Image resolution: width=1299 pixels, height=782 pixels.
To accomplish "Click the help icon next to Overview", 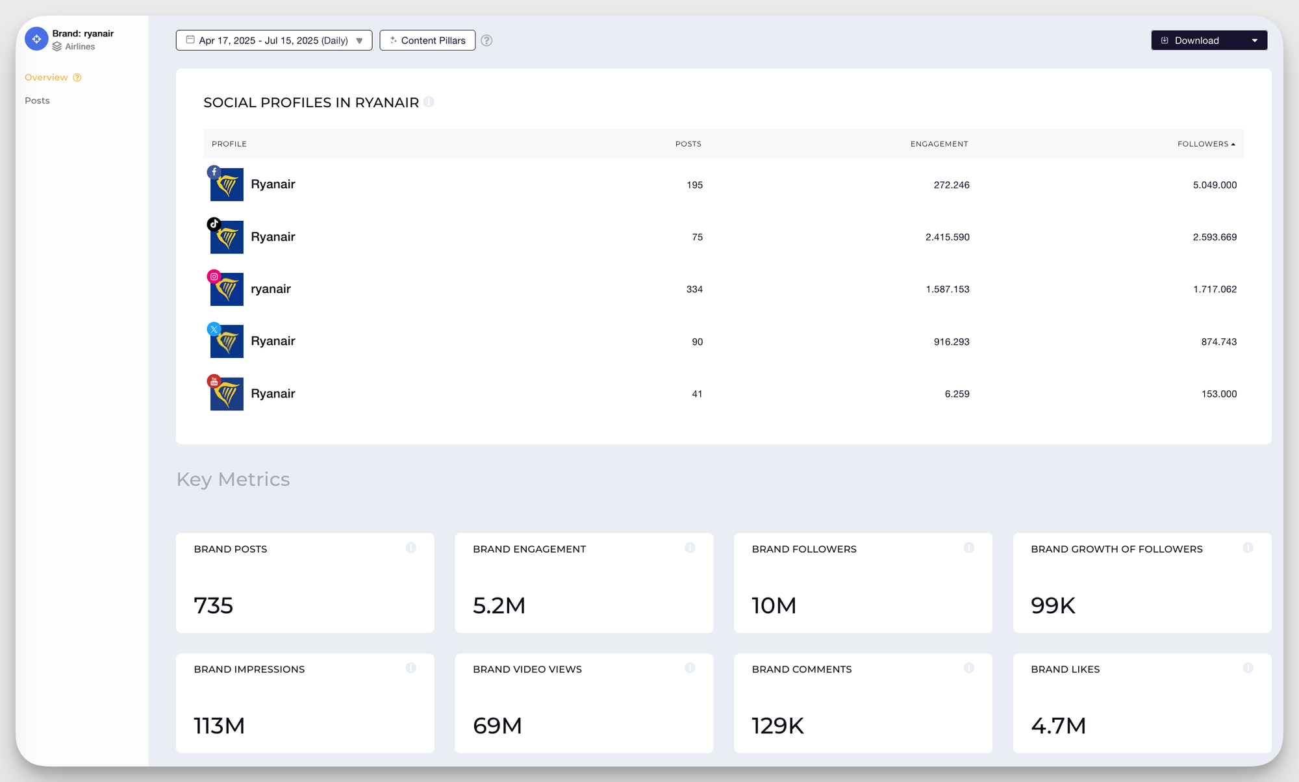I will (x=77, y=77).
